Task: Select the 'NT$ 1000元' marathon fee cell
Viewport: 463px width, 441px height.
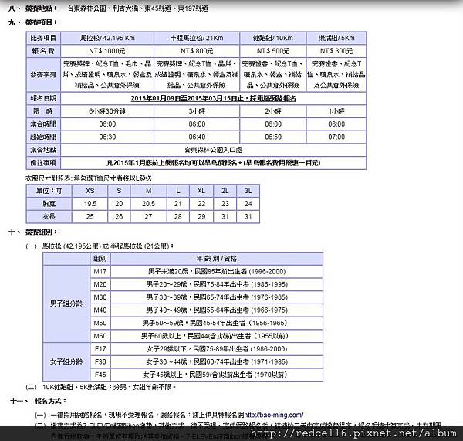Action: 107,51
